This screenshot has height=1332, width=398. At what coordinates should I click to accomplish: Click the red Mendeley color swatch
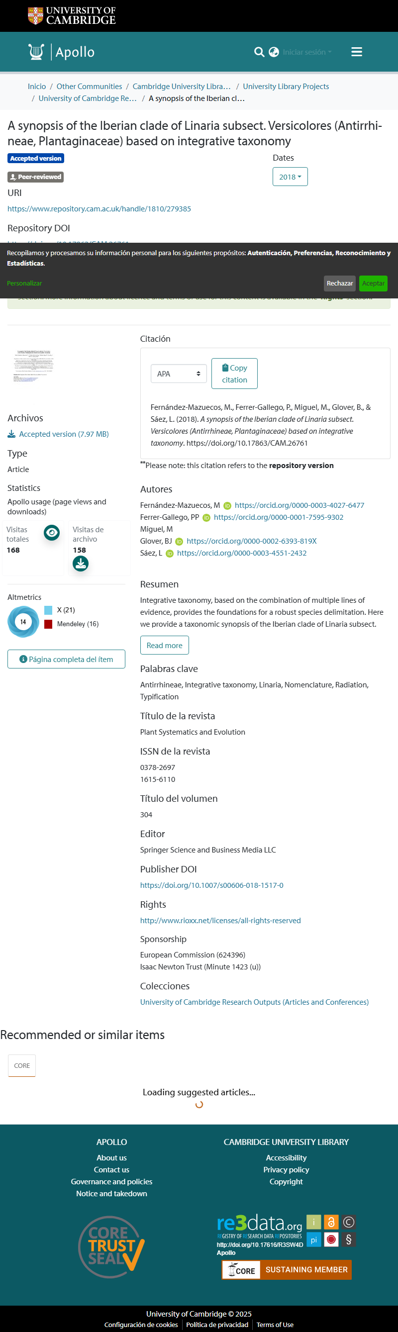[x=49, y=624]
